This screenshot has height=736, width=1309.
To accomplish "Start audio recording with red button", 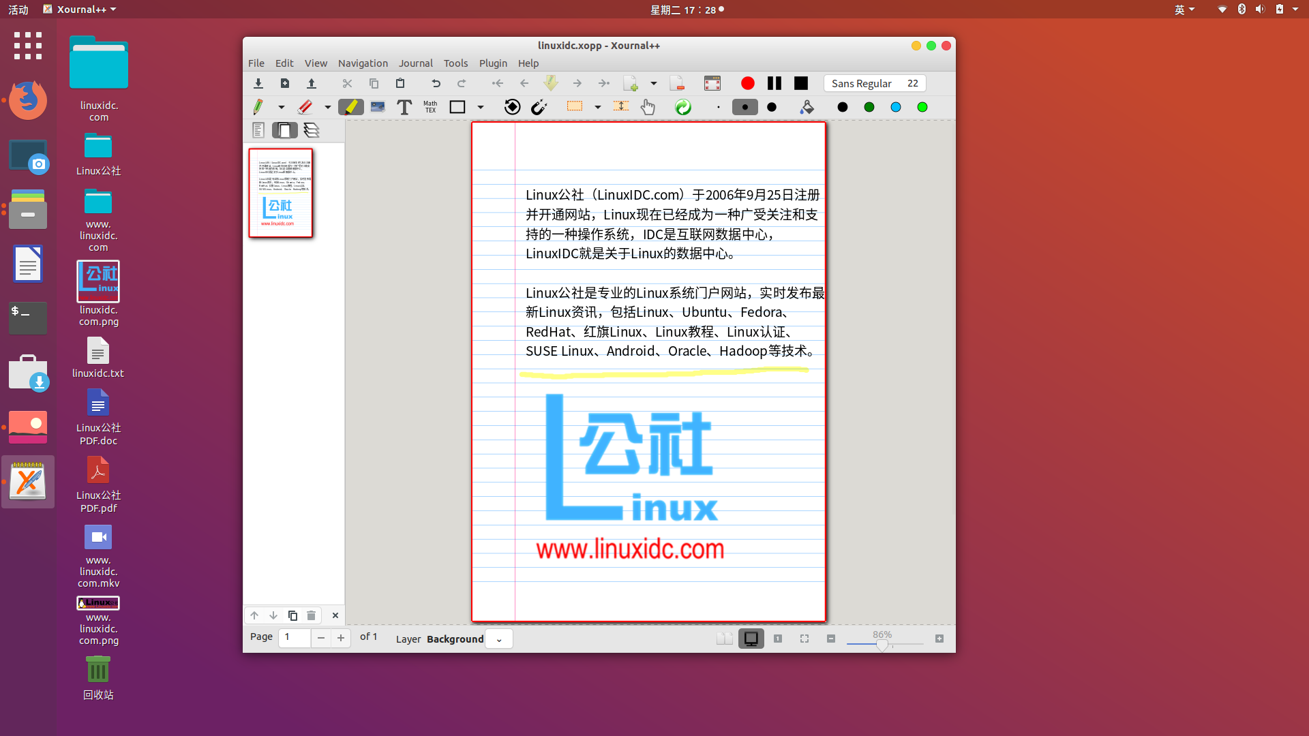I will pyautogui.click(x=748, y=83).
